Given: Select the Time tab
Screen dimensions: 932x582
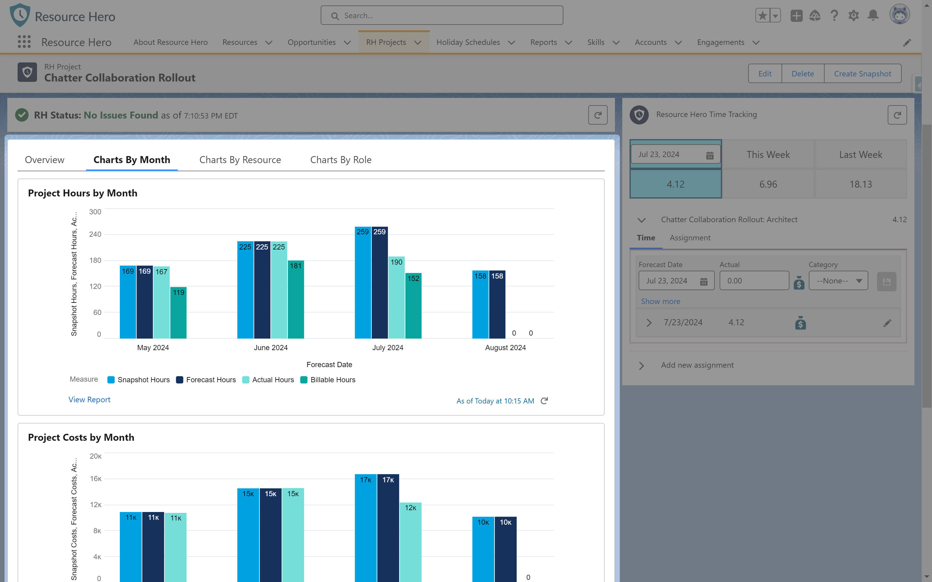Looking at the screenshot, I should (x=646, y=238).
